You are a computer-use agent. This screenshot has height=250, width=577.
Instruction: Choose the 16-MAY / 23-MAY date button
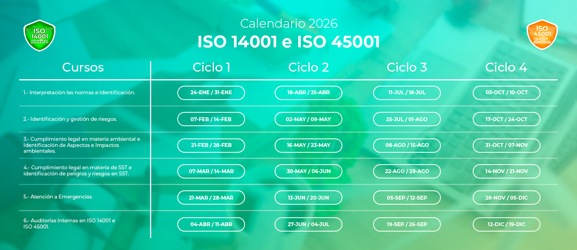click(x=308, y=145)
